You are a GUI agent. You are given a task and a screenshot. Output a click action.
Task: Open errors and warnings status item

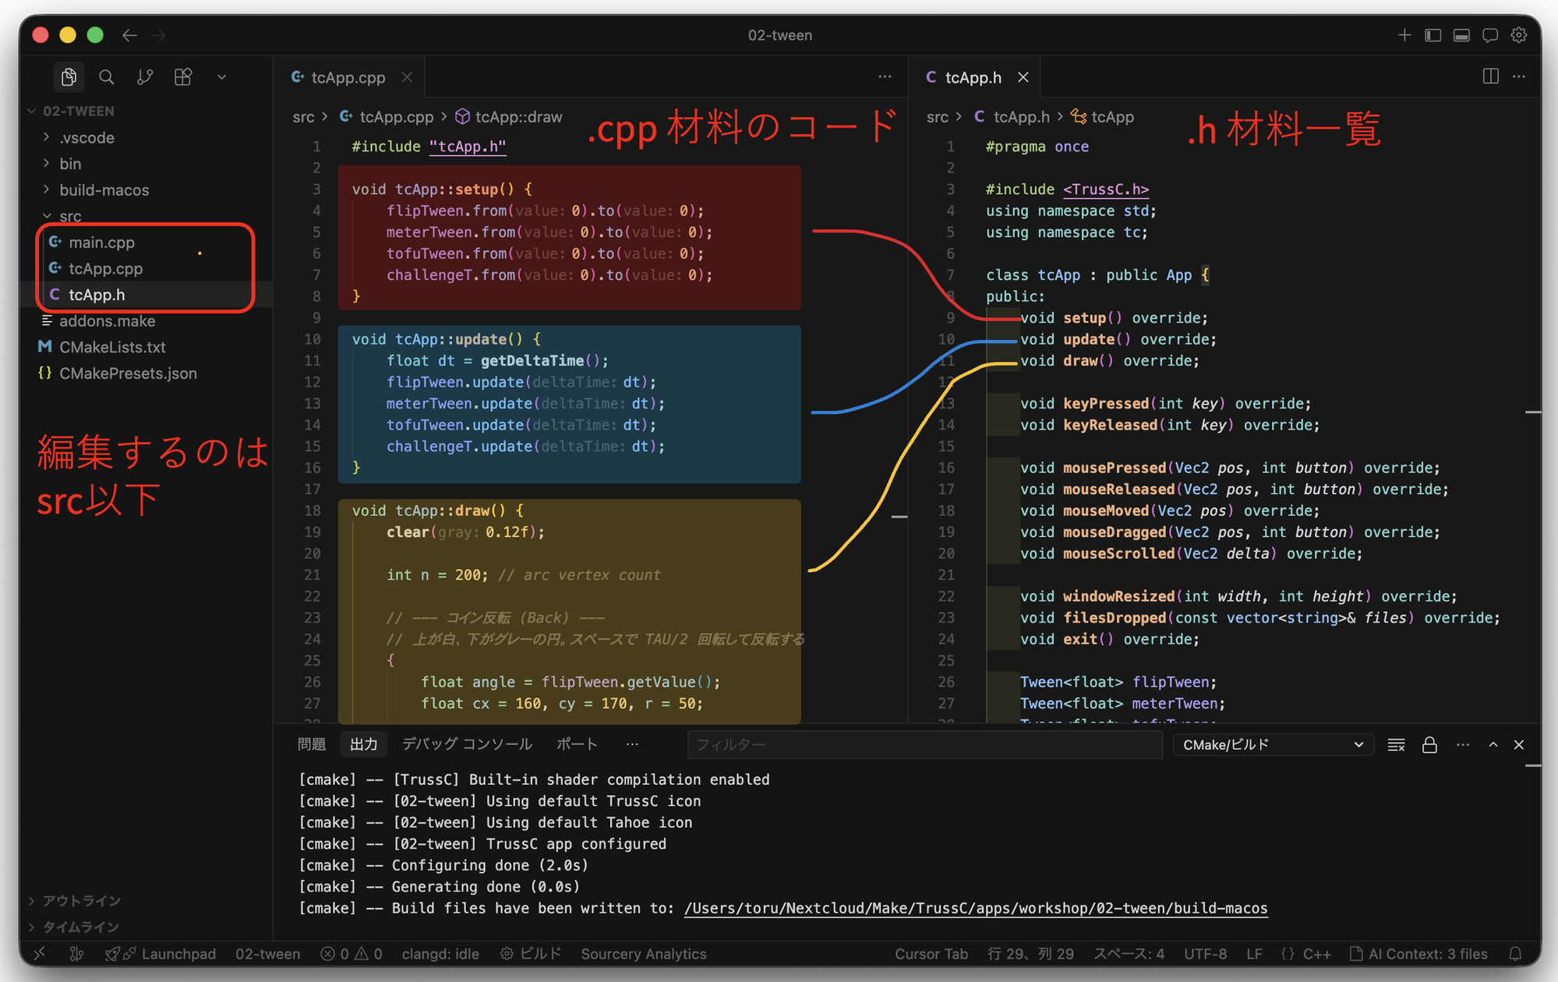[x=352, y=954]
